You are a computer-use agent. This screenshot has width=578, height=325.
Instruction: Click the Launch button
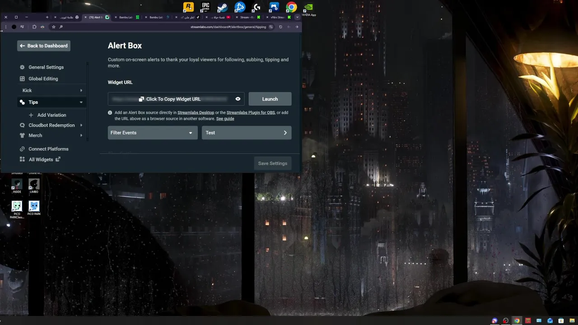tap(270, 99)
